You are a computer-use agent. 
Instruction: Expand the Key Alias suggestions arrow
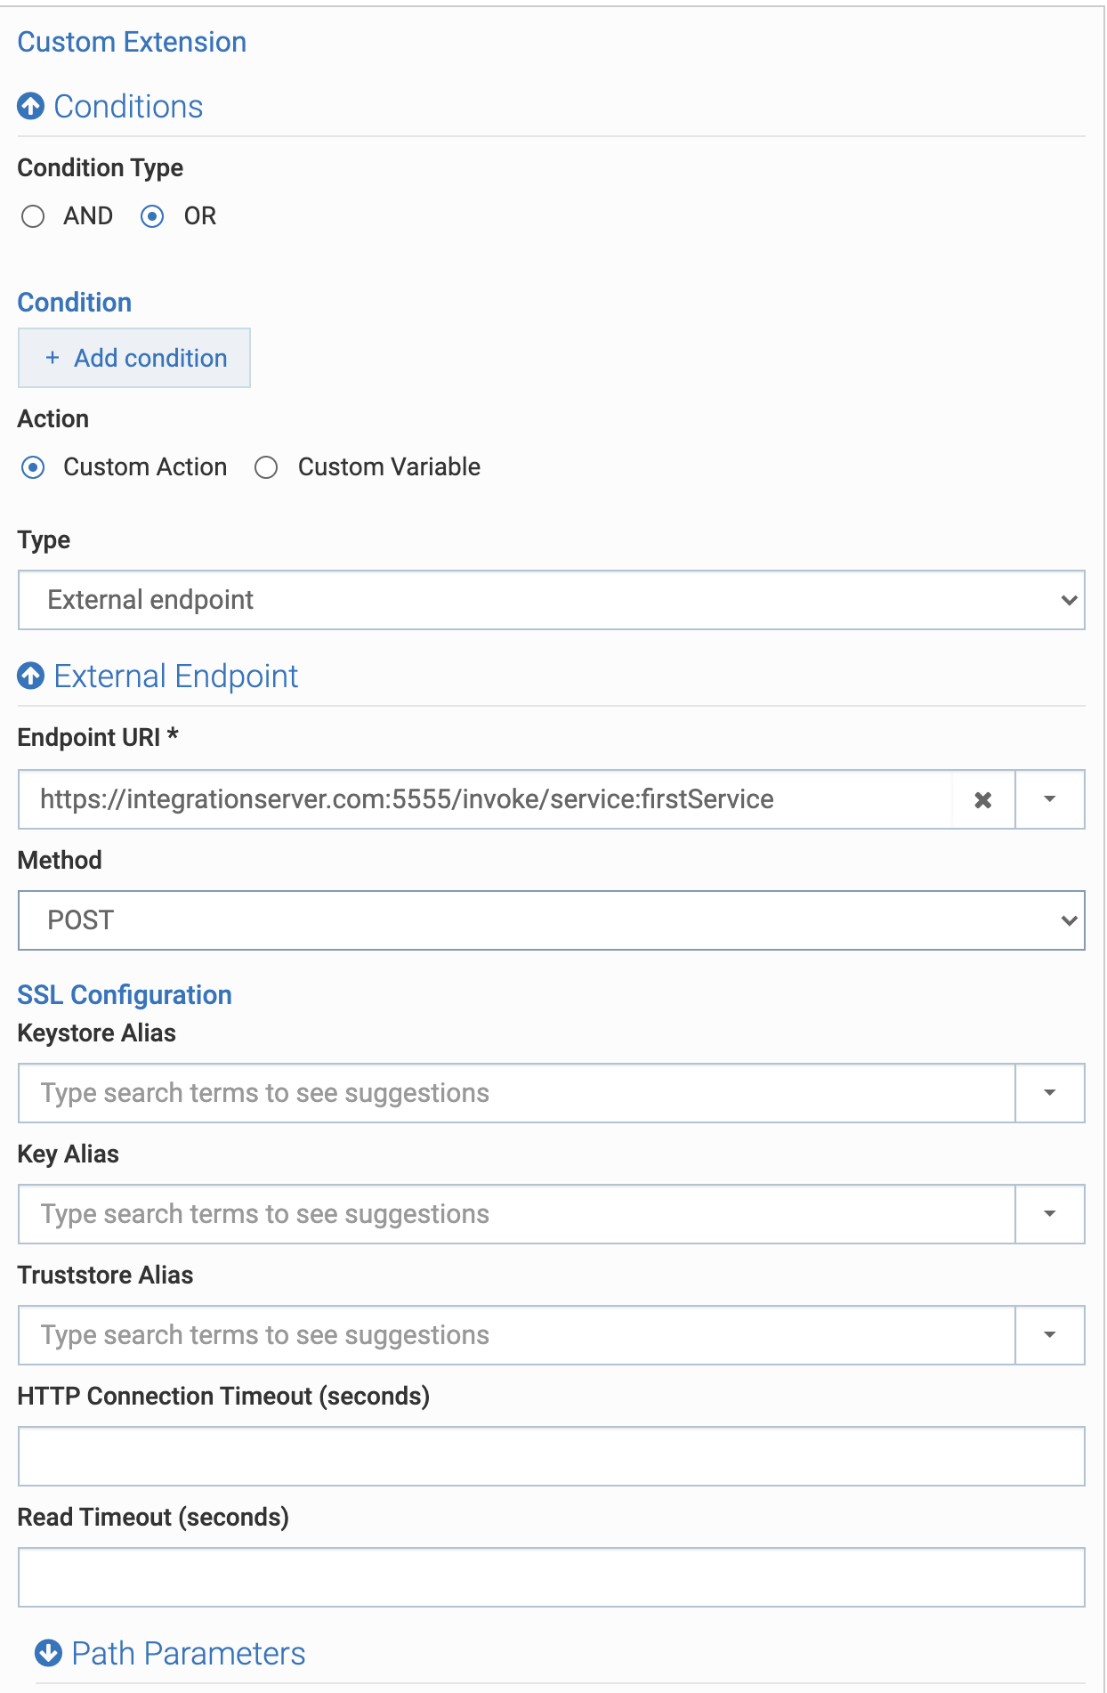coord(1050,1214)
